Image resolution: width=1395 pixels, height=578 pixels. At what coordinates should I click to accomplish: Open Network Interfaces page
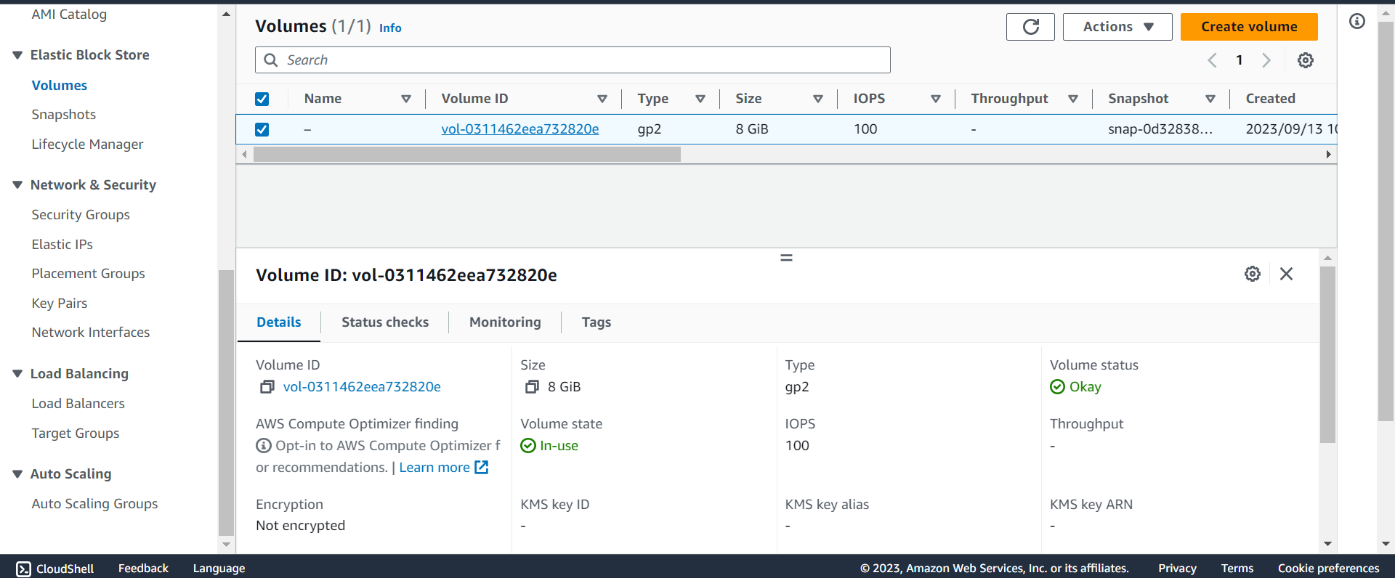point(91,333)
